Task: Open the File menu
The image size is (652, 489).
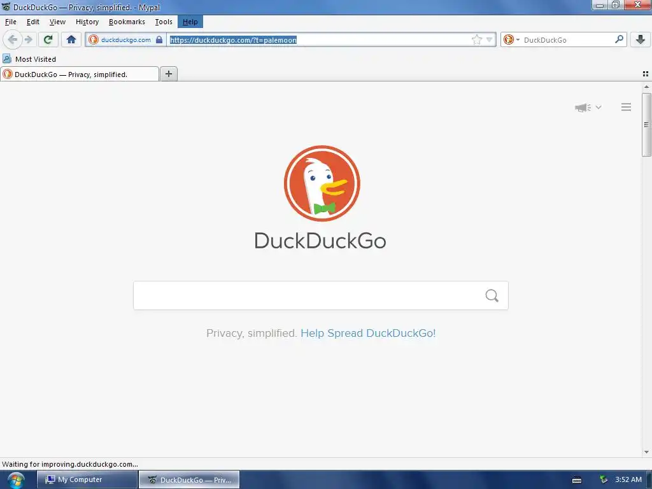Action: [11, 22]
